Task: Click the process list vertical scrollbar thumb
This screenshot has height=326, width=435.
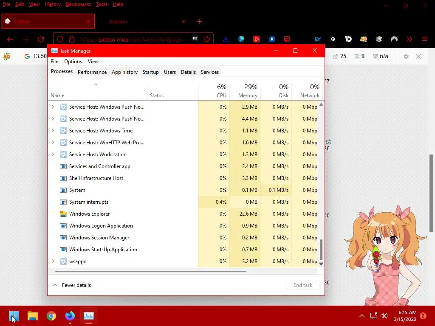Action: pyautogui.click(x=321, y=250)
